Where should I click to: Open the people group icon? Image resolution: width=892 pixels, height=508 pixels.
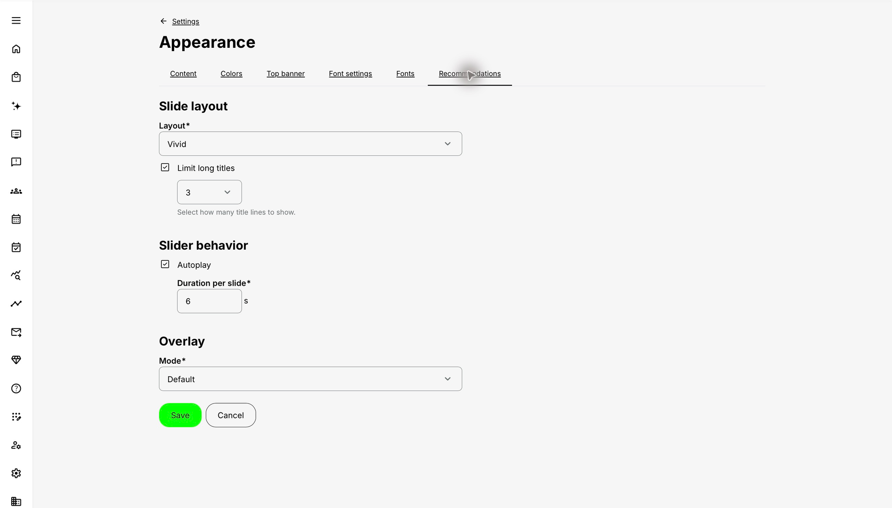16,191
